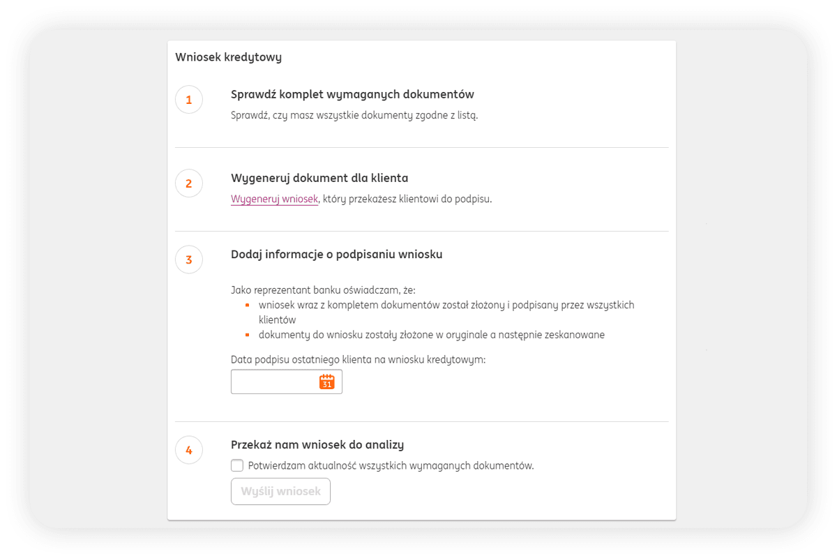The height and width of the screenshot is (558, 837).
Task: Select the step 4 number circle
Action: (189, 450)
